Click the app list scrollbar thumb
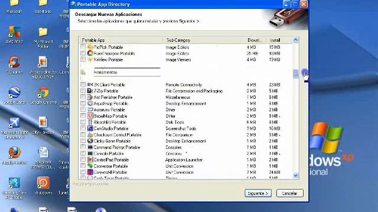 (295, 74)
